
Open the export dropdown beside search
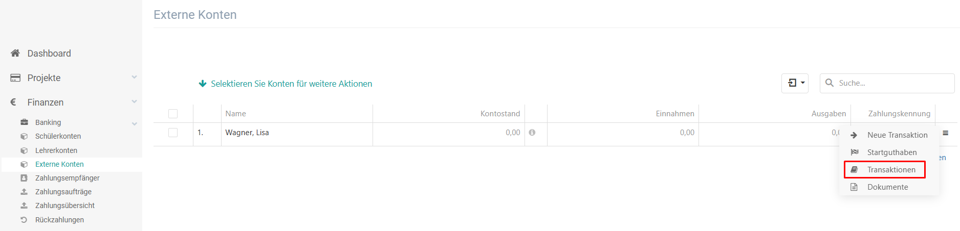pos(795,83)
